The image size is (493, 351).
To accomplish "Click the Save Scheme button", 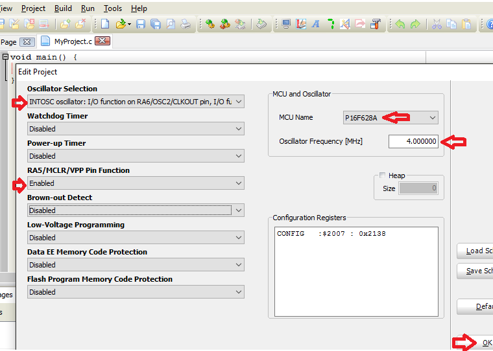I will [x=475, y=271].
